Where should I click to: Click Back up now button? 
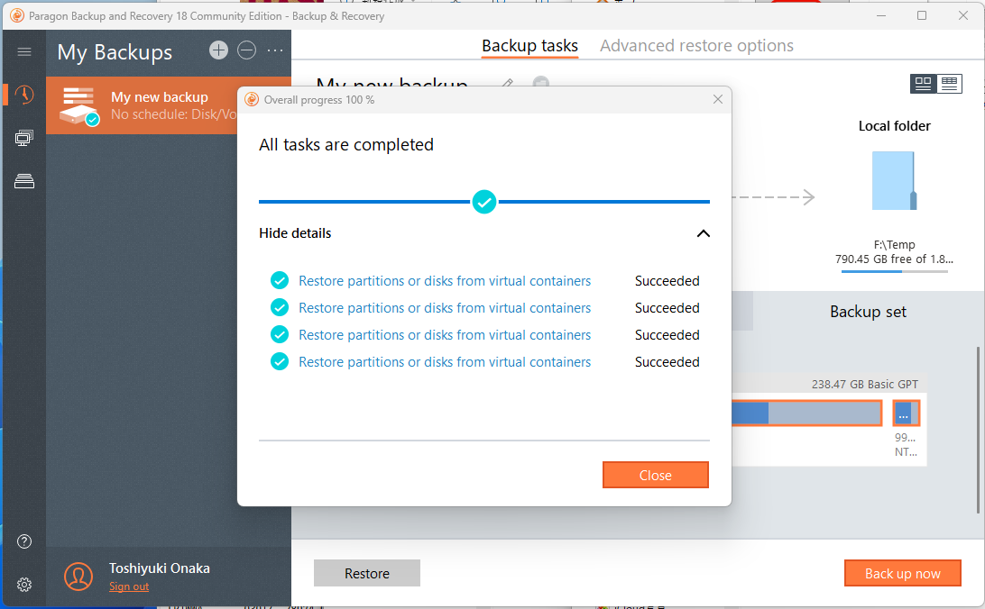click(x=902, y=573)
